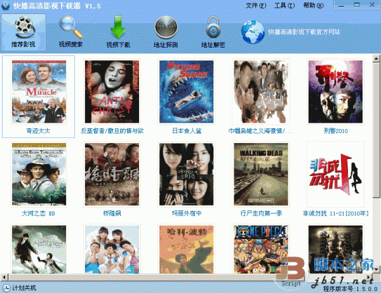The image size is (381, 293).
Task: Open 地址解密 padlock tool
Action: tap(213, 32)
